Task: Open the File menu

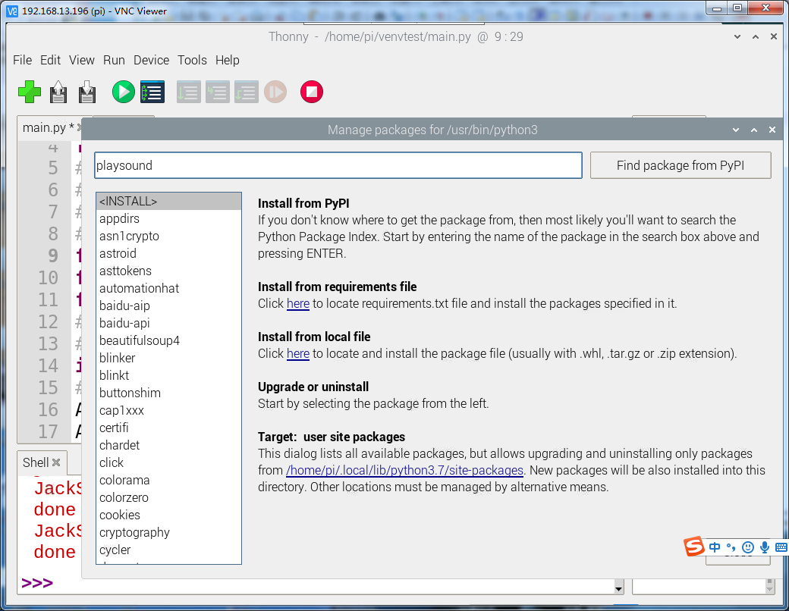Action: click(x=22, y=60)
